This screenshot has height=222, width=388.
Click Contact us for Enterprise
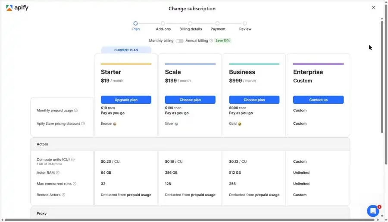pos(318,100)
